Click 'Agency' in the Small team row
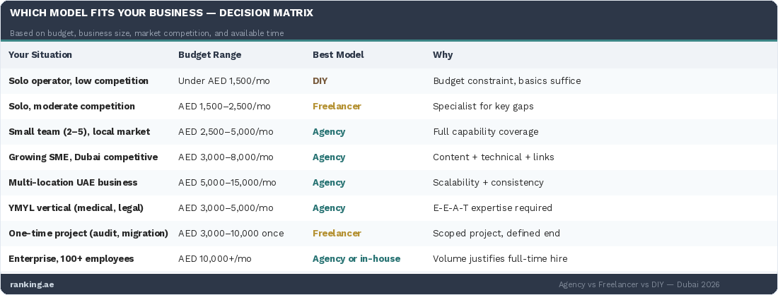 tap(329, 132)
